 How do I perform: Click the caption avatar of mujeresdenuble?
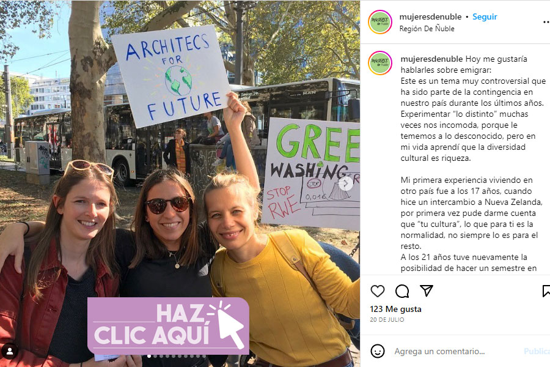coord(380,63)
